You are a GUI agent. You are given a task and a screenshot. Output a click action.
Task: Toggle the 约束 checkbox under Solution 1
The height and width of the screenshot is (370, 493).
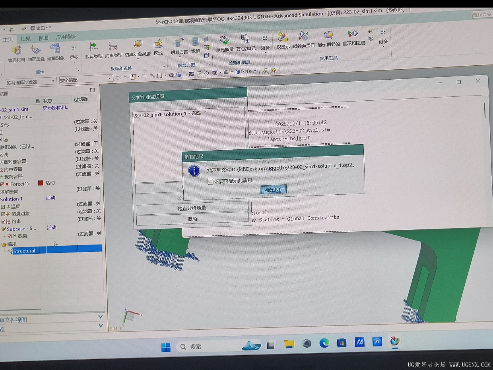[4, 221]
